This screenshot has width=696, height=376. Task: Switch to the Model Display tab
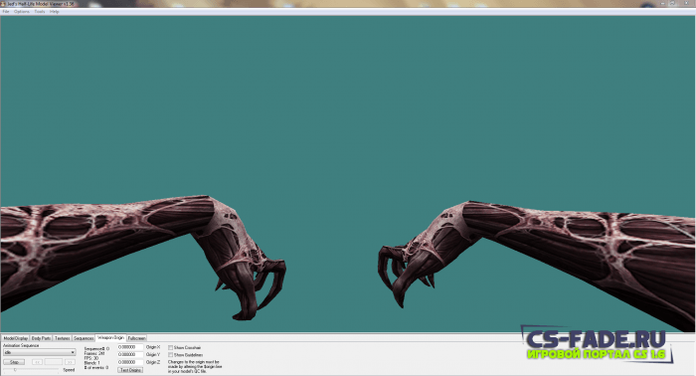[16, 338]
